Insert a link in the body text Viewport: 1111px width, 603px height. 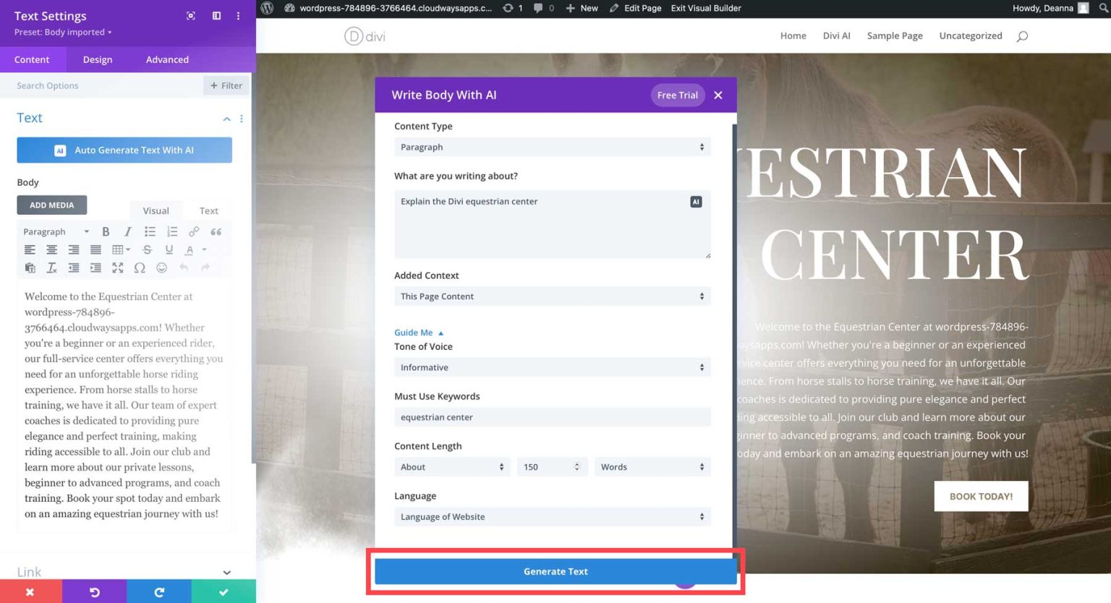click(x=194, y=231)
